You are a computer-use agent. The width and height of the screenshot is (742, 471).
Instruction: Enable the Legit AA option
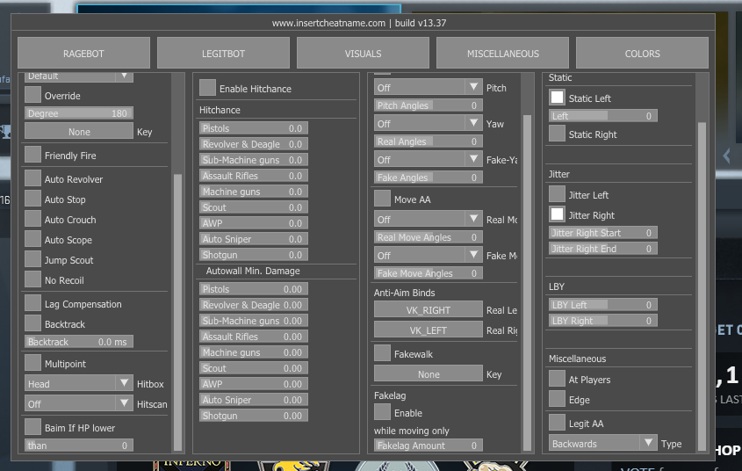pos(557,423)
